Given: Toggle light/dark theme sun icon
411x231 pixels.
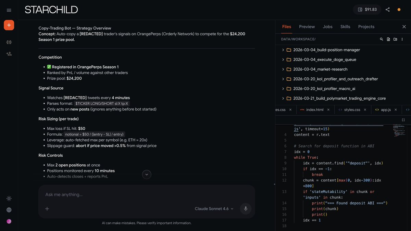Looking at the screenshot, I should [9, 198].
